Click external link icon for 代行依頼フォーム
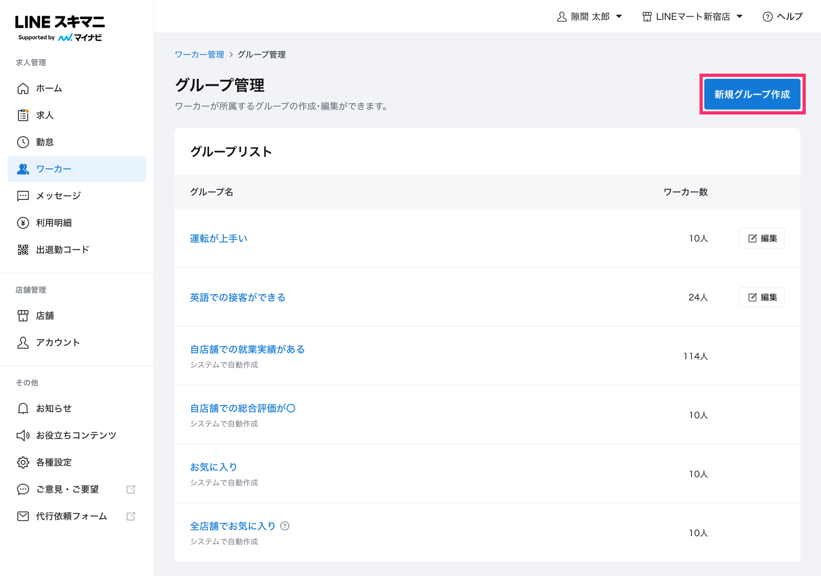 (x=131, y=516)
